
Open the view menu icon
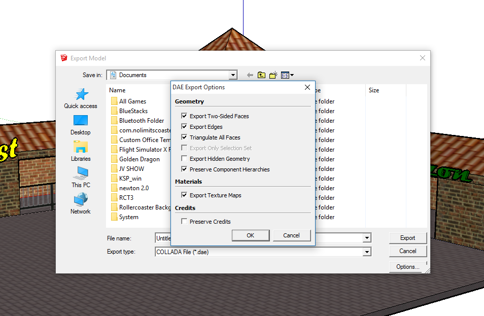click(287, 75)
